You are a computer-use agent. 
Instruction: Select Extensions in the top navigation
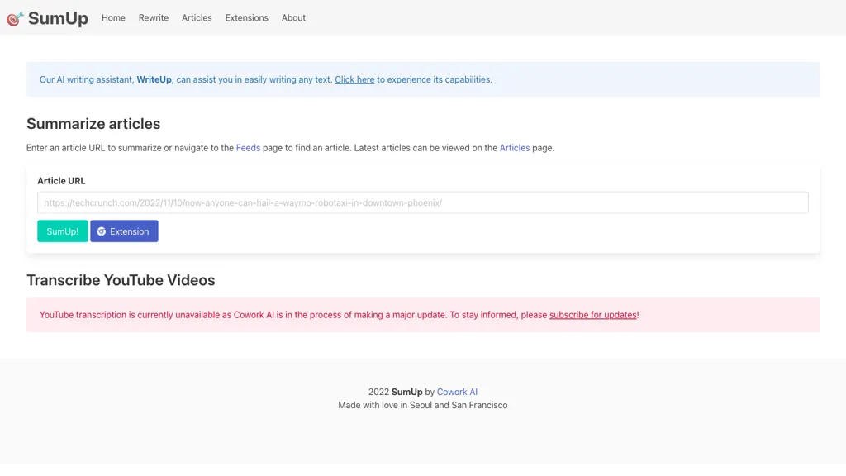coord(246,18)
